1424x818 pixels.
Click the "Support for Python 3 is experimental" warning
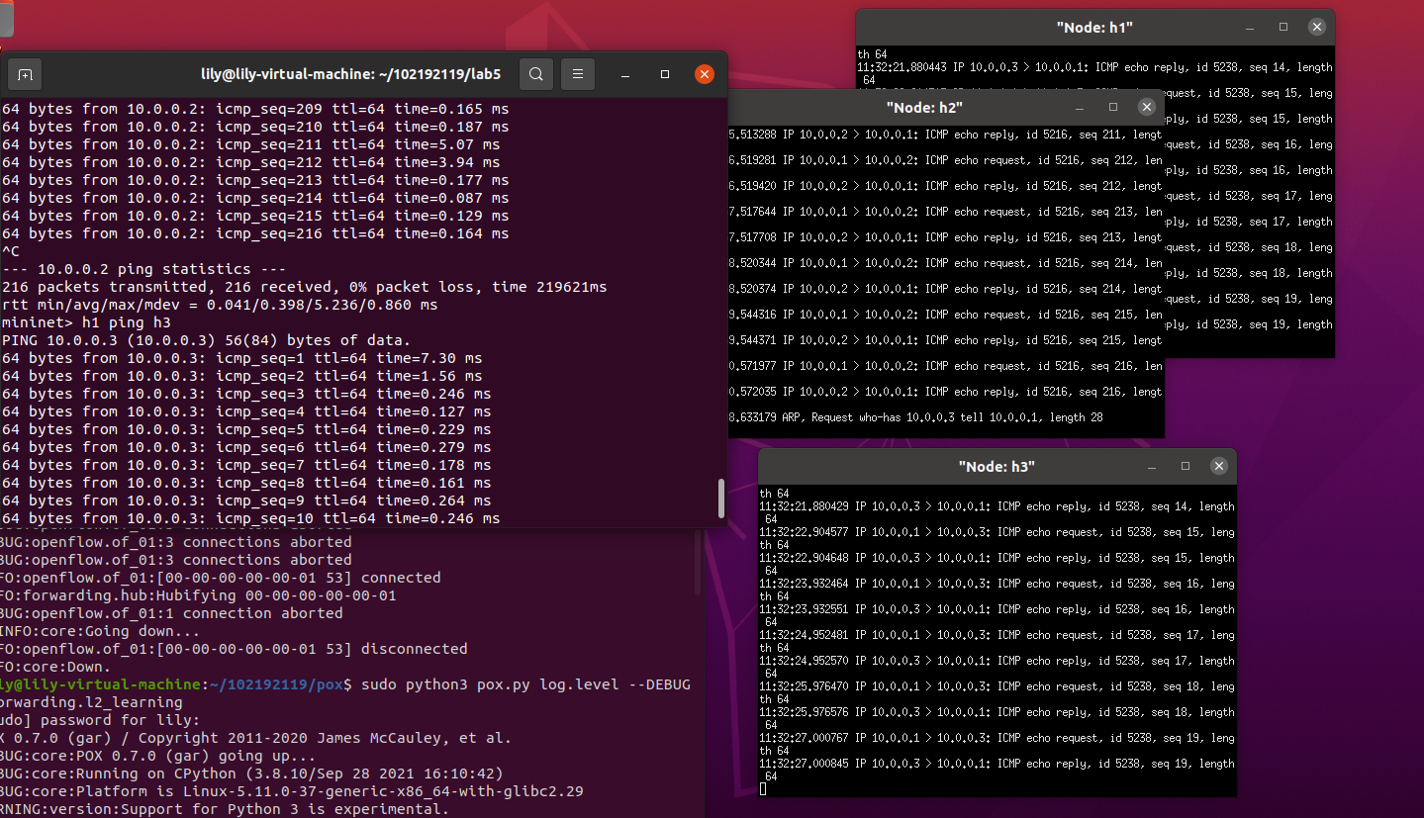click(x=225, y=809)
